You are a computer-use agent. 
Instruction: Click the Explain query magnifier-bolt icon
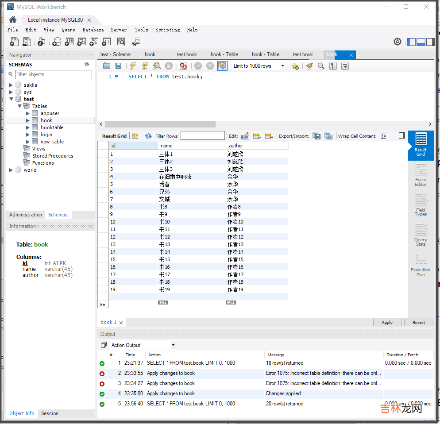pos(157,66)
